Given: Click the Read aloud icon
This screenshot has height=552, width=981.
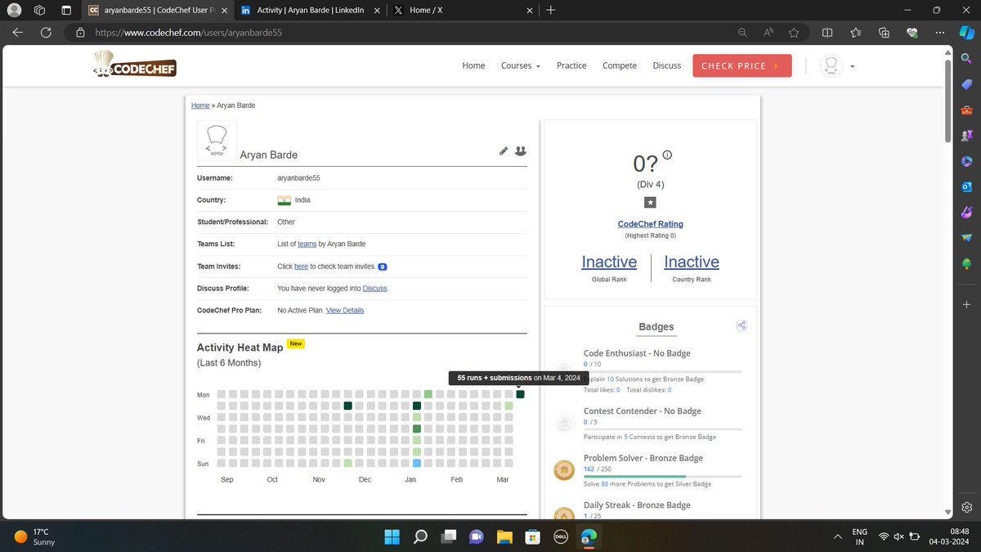Looking at the screenshot, I should tap(768, 33).
